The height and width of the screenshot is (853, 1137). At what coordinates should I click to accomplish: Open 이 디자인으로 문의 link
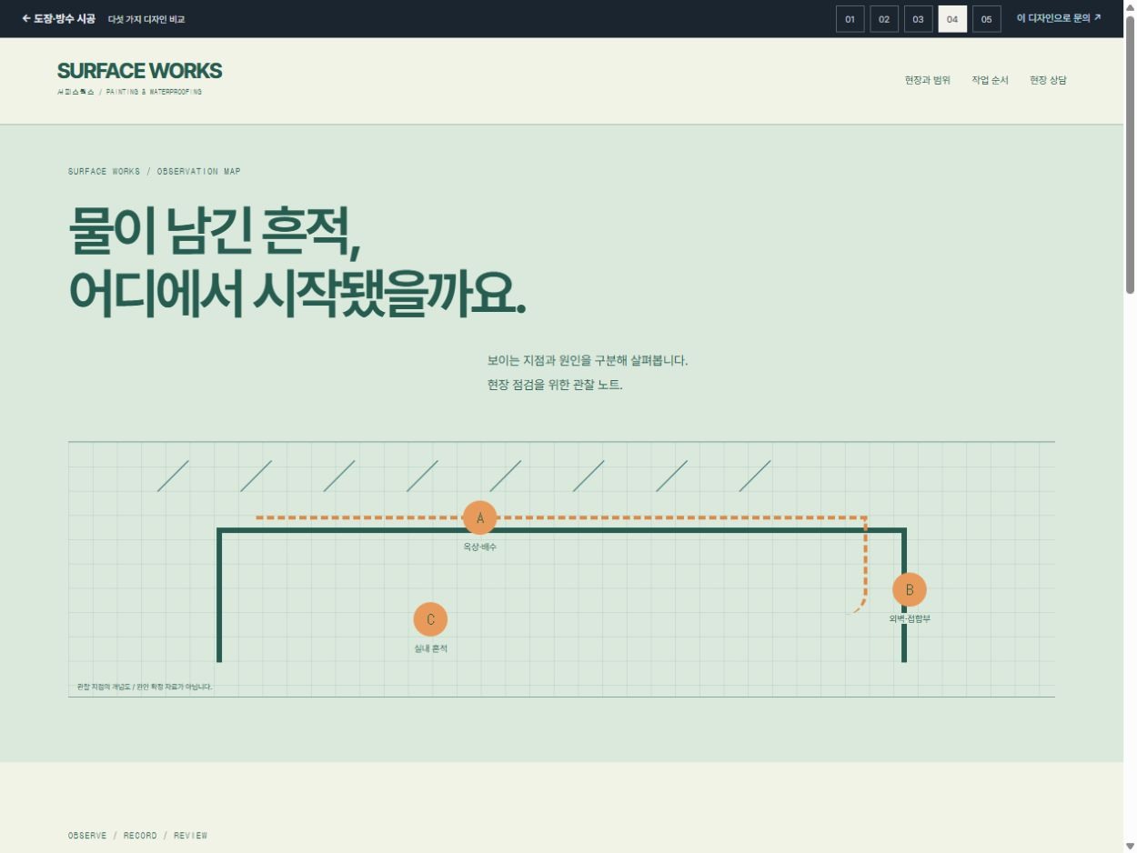[1059, 18]
